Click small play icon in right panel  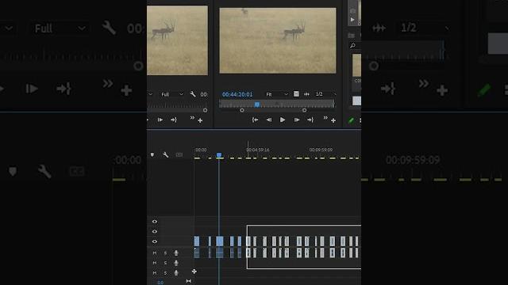pos(352,20)
